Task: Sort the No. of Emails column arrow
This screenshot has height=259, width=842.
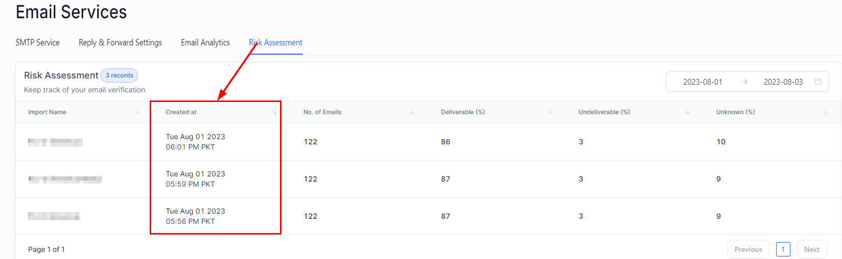Action: [x=412, y=112]
